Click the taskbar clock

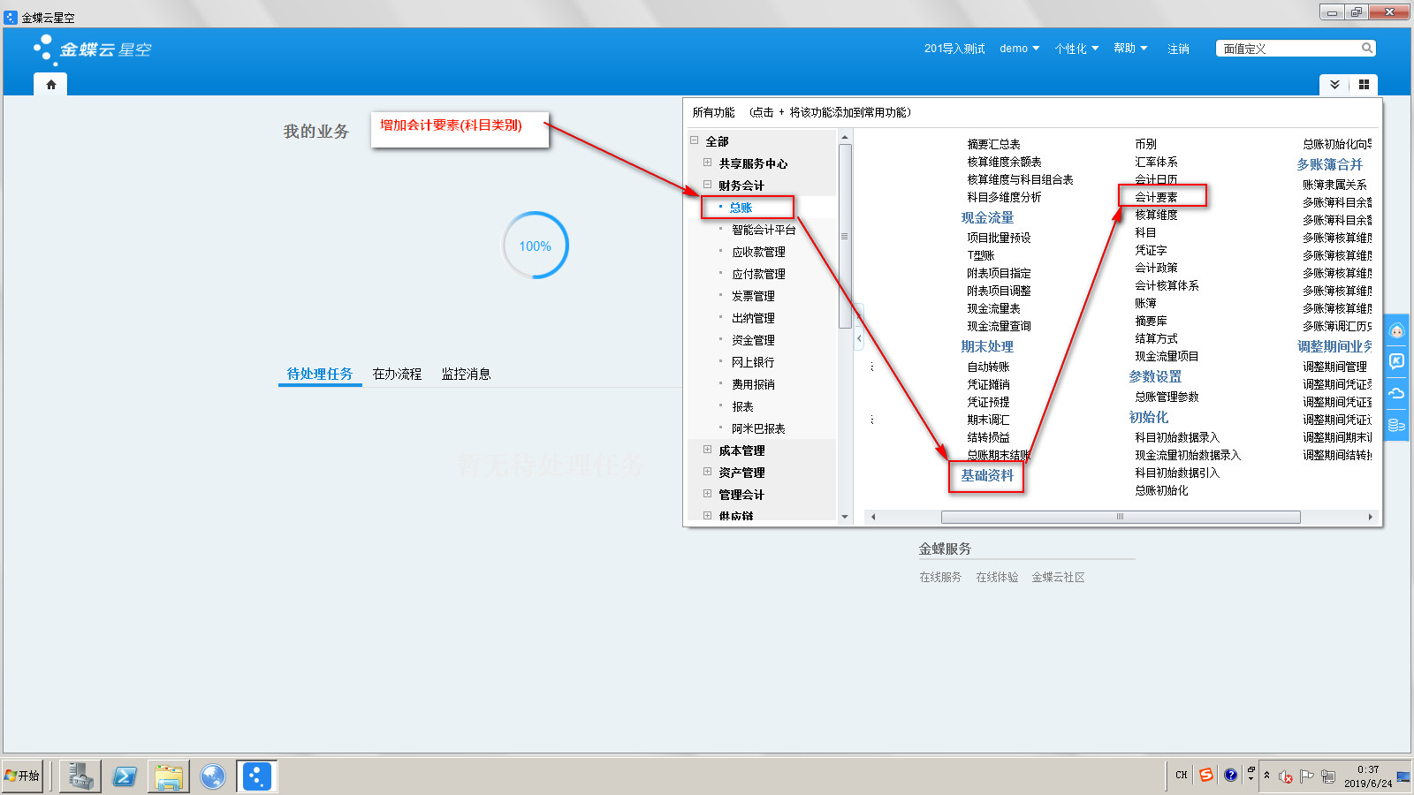1367,776
